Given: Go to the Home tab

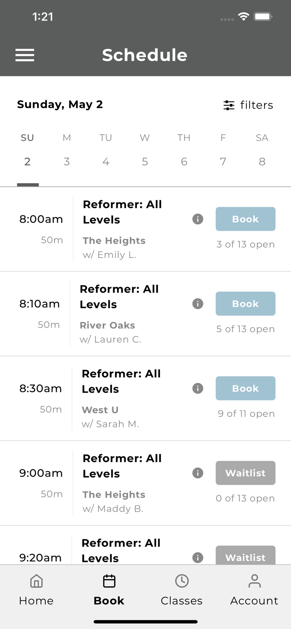Looking at the screenshot, I should point(36,590).
